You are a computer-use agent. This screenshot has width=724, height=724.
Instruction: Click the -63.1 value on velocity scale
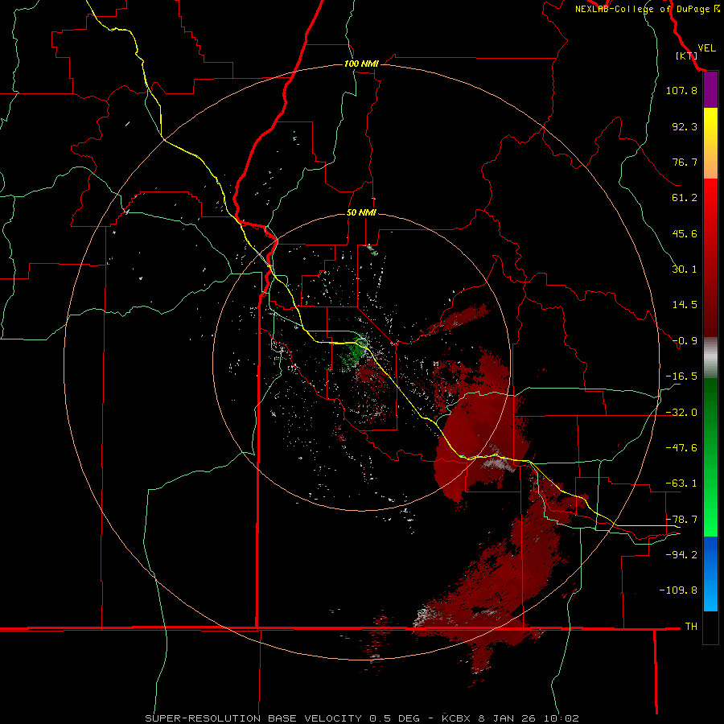tap(681, 483)
